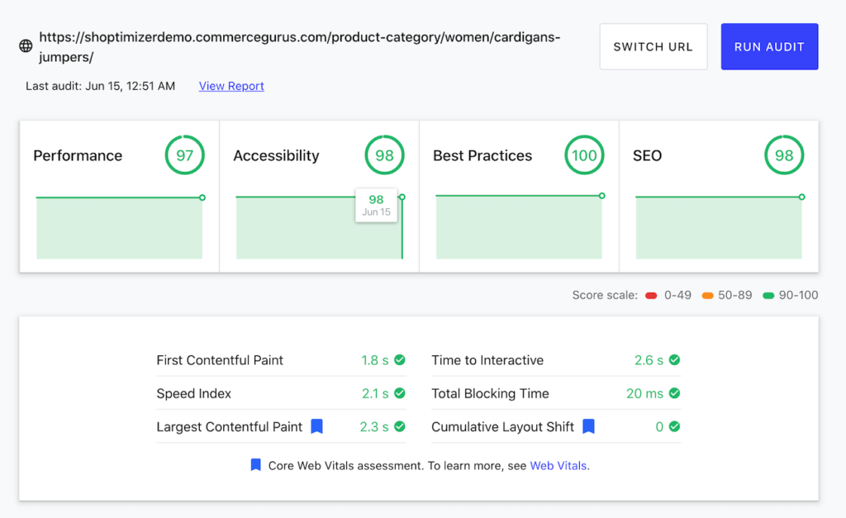Image resolution: width=846 pixels, height=518 pixels.
Task: Open the View Report link
Action: click(231, 86)
